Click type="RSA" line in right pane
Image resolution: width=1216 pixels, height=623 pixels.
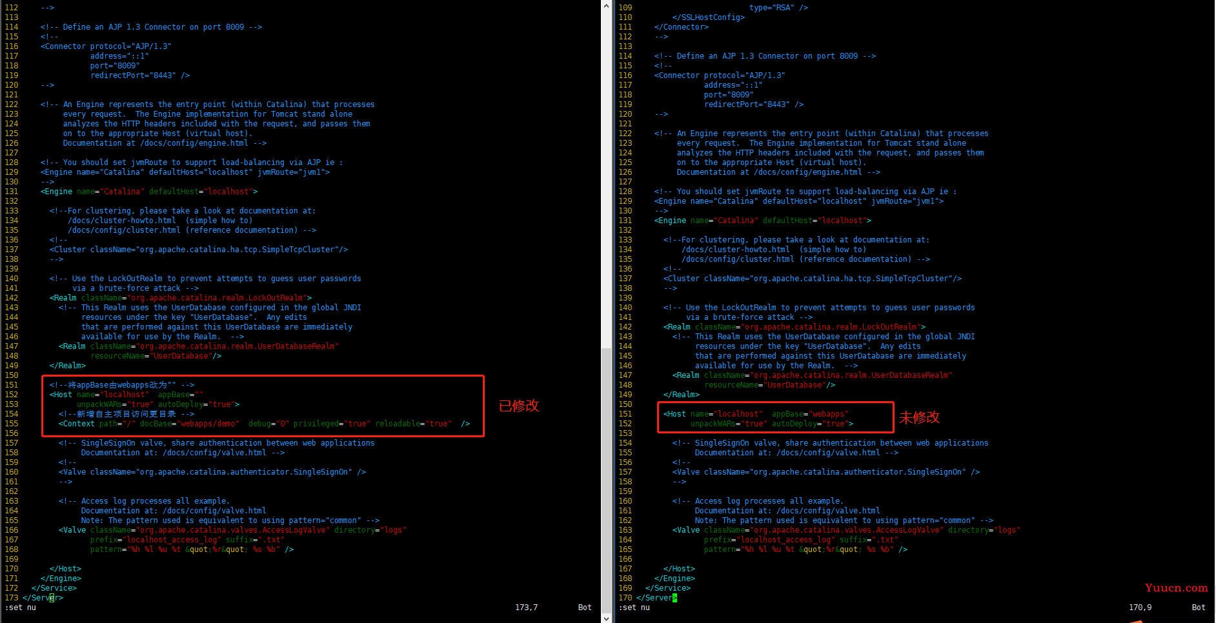pyautogui.click(x=778, y=8)
